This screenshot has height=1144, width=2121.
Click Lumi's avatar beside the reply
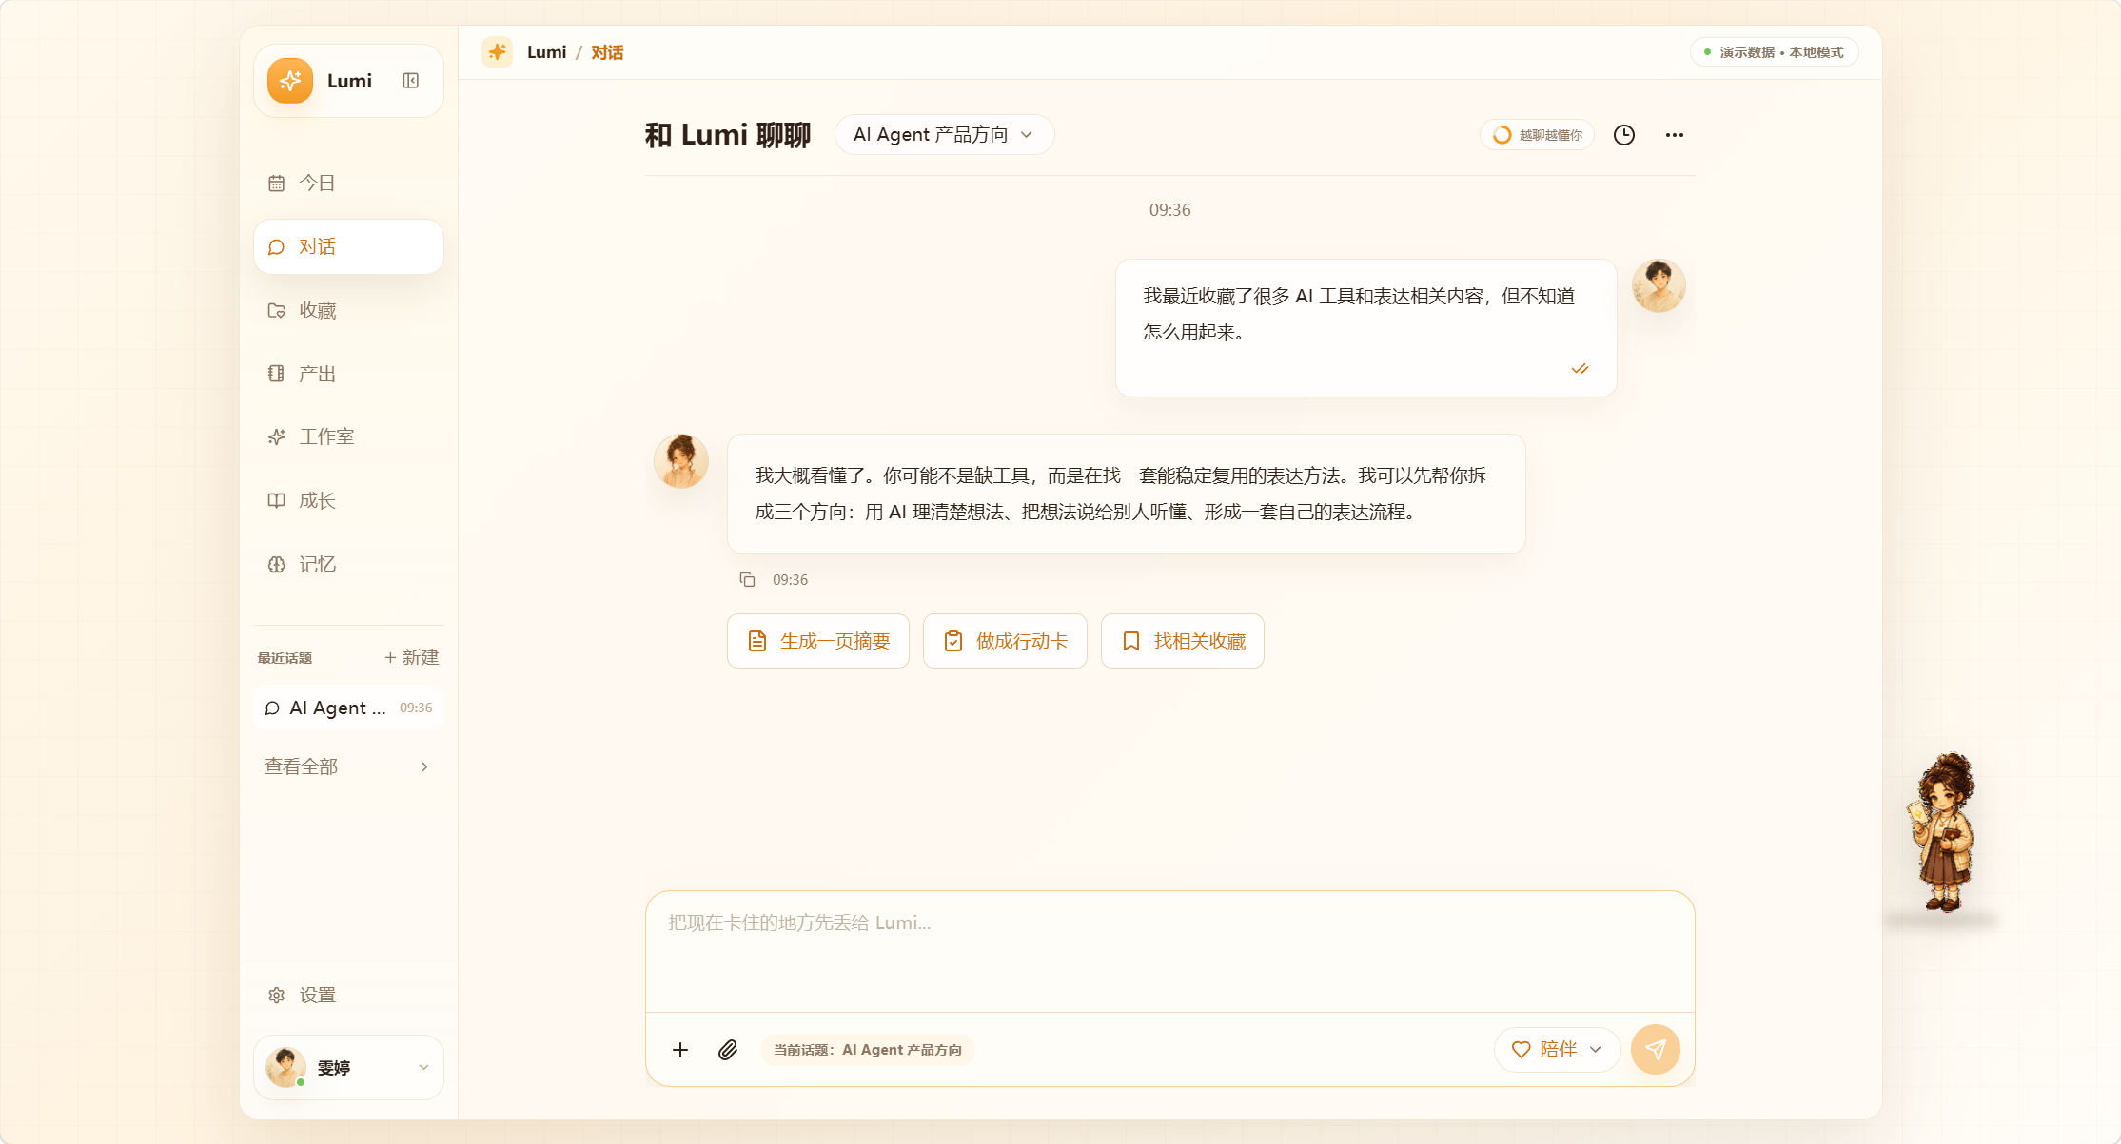tap(681, 461)
